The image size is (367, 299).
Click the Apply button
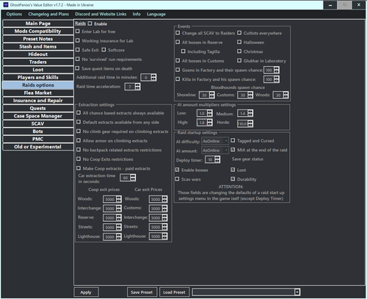[x=86, y=292]
